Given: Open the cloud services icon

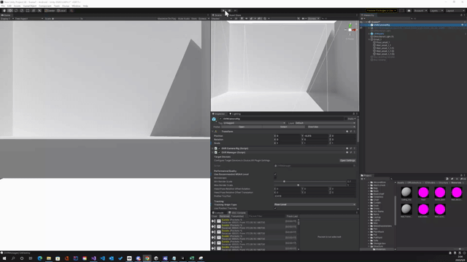Looking at the screenshot, I should [x=409, y=11].
